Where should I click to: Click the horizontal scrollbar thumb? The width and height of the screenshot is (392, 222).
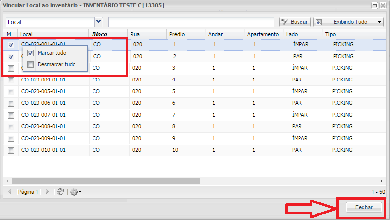[x=106, y=181]
